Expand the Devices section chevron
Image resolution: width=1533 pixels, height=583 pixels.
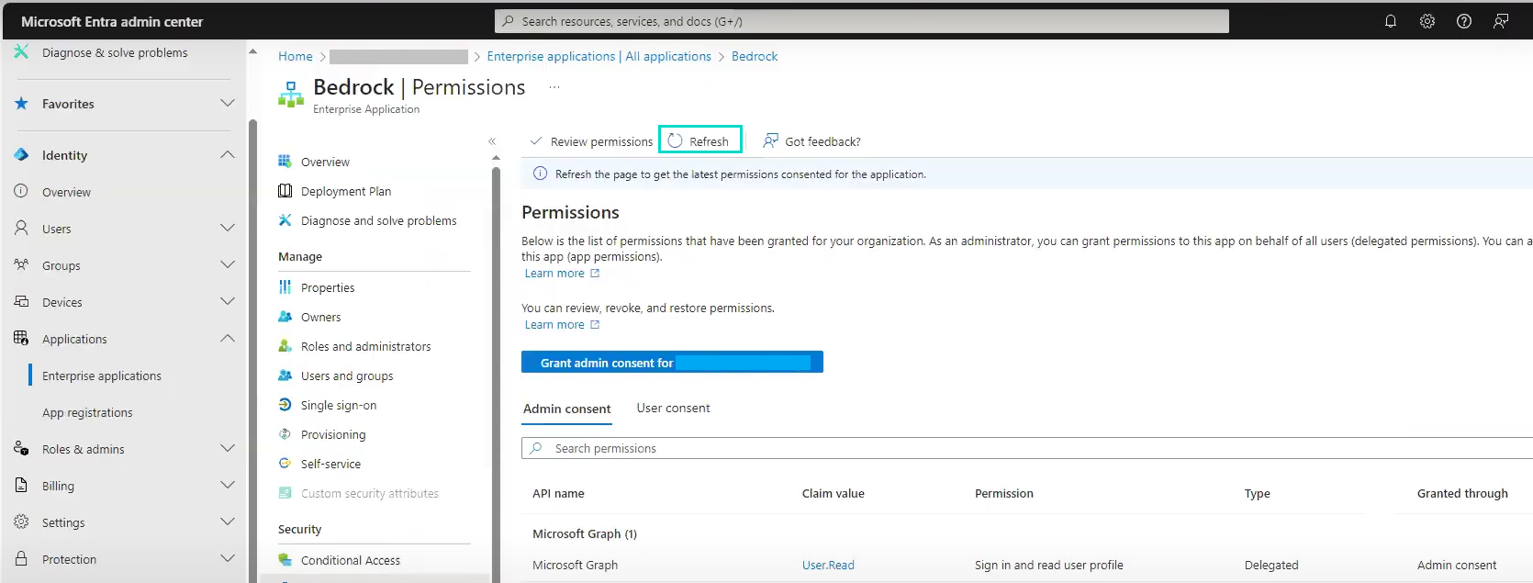[228, 302]
